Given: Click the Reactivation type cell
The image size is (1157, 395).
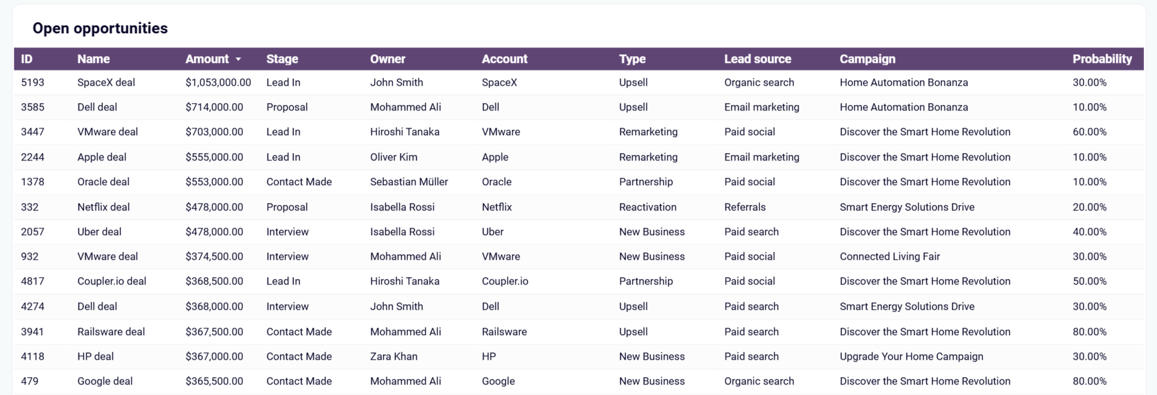Looking at the screenshot, I should [647, 207].
